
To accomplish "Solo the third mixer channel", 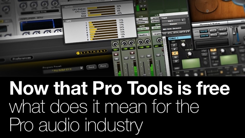I will (x=142, y=57).
